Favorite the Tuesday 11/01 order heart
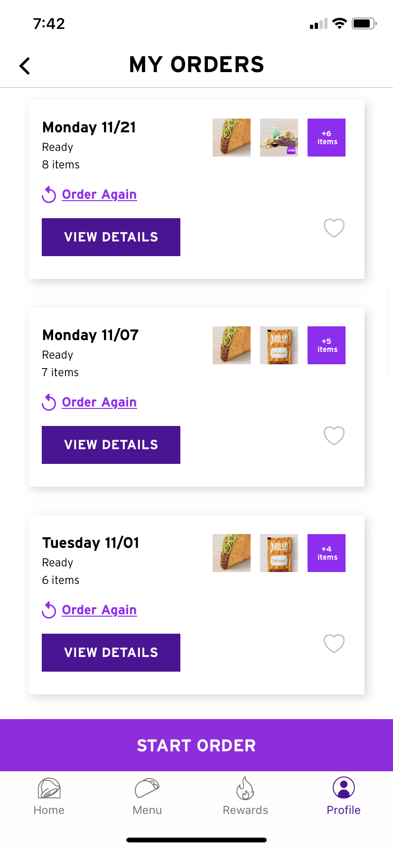 click(334, 643)
